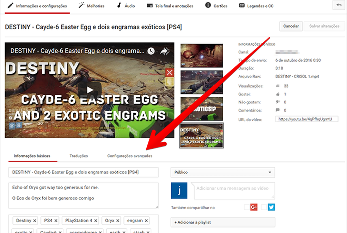Click the thumbs up Gostei icon

(278, 94)
